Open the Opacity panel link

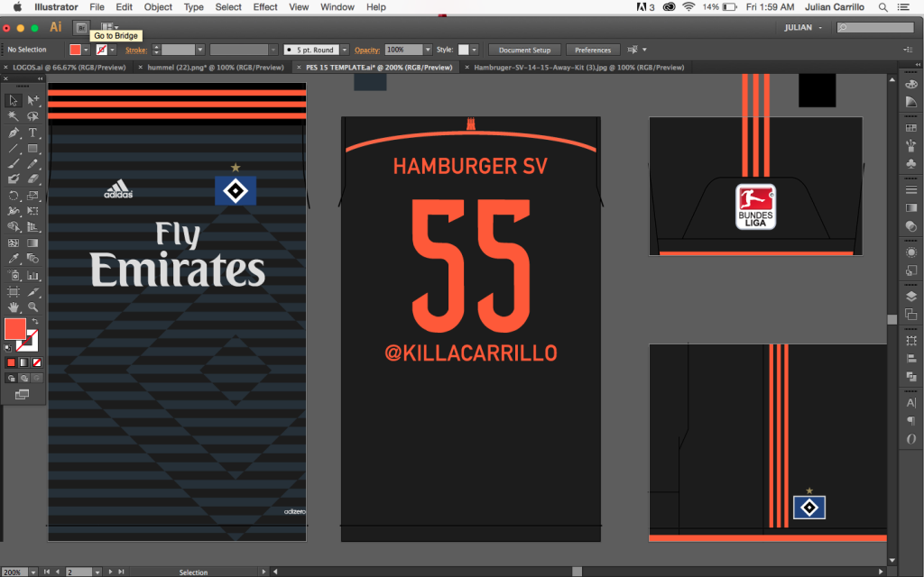click(366, 50)
